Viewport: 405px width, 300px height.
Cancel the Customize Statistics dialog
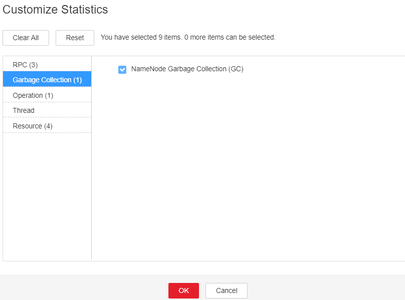(x=227, y=290)
